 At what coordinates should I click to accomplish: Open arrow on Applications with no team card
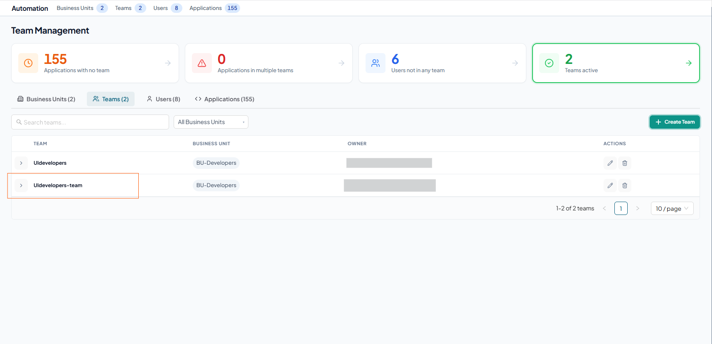(168, 63)
